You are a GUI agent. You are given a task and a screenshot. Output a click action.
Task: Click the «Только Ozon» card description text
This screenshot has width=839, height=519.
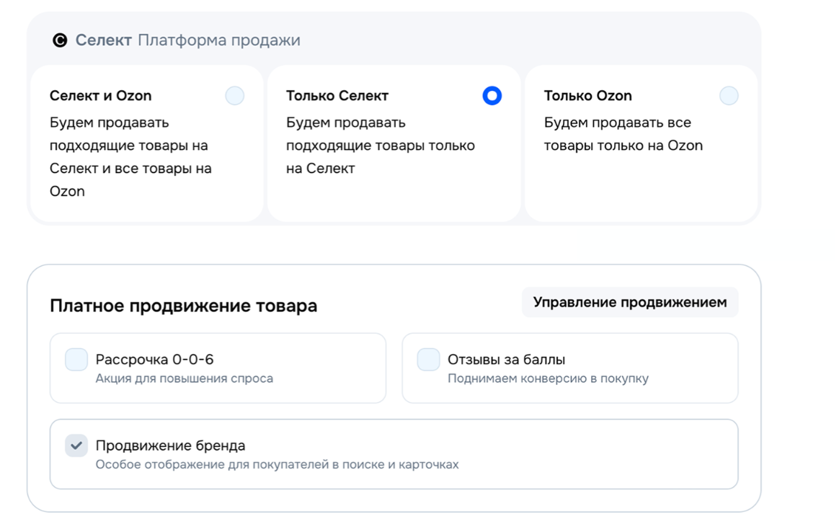pos(623,134)
